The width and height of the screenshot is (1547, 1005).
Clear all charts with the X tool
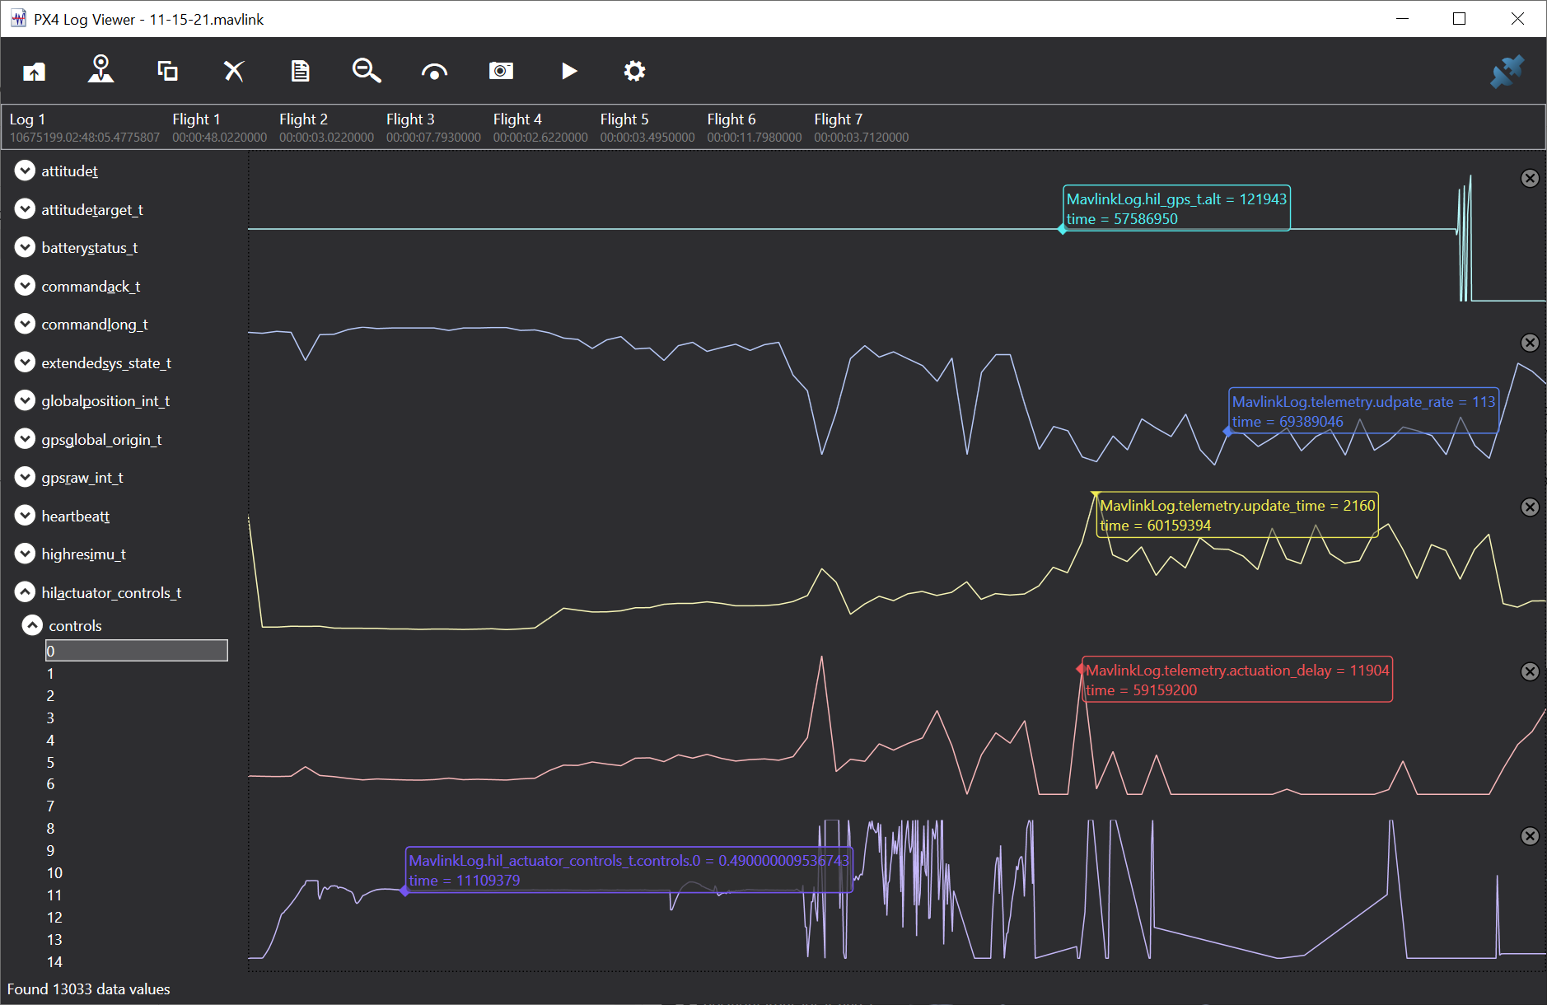point(234,71)
